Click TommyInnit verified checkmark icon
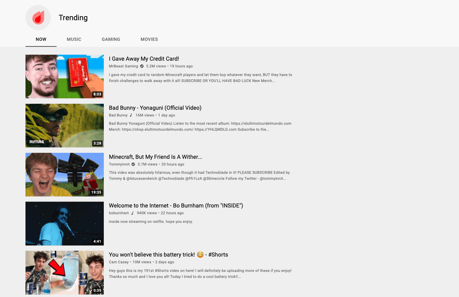Screen dimensions: 459x297 (x=133, y=164)
